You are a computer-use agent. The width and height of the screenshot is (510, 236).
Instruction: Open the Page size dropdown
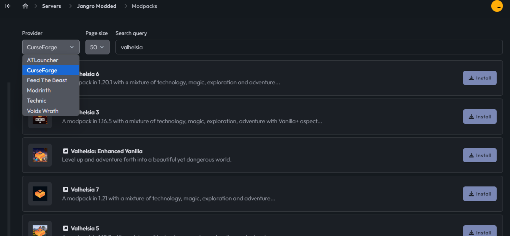97,47
